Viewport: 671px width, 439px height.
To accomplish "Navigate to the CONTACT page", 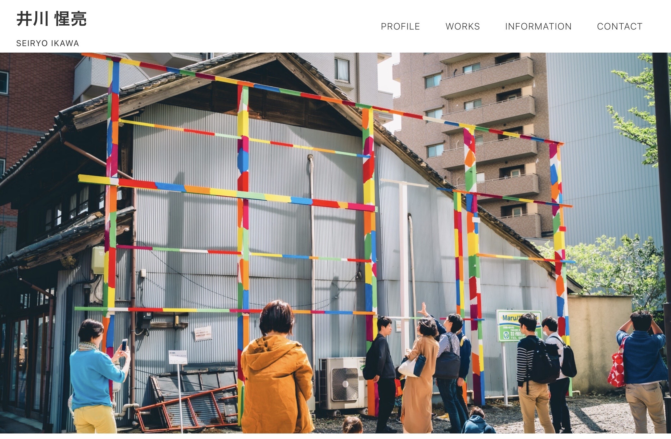I will (619, 26).
